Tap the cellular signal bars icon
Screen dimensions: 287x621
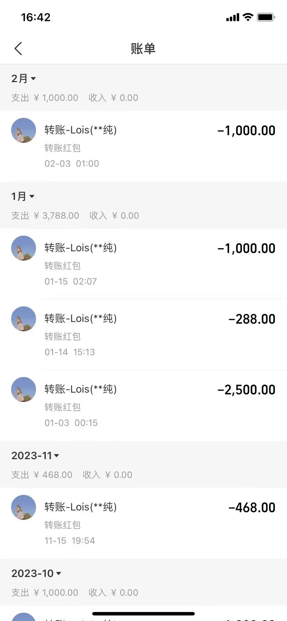233,17
